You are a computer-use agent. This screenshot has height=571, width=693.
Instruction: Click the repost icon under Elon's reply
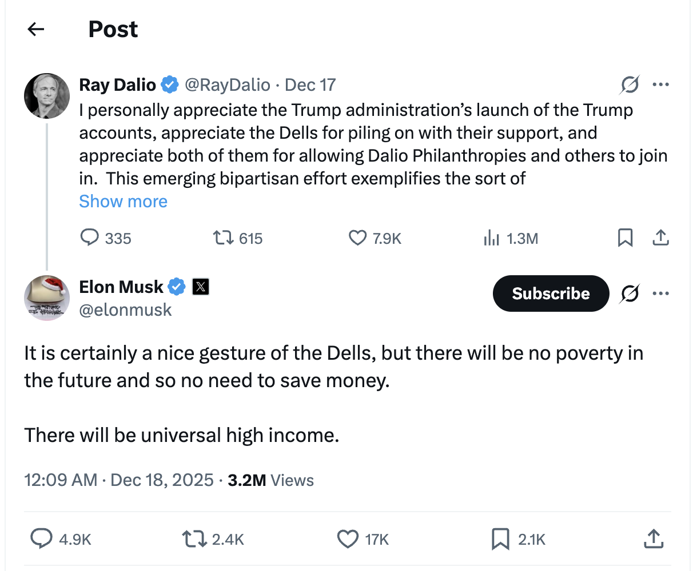193,538
